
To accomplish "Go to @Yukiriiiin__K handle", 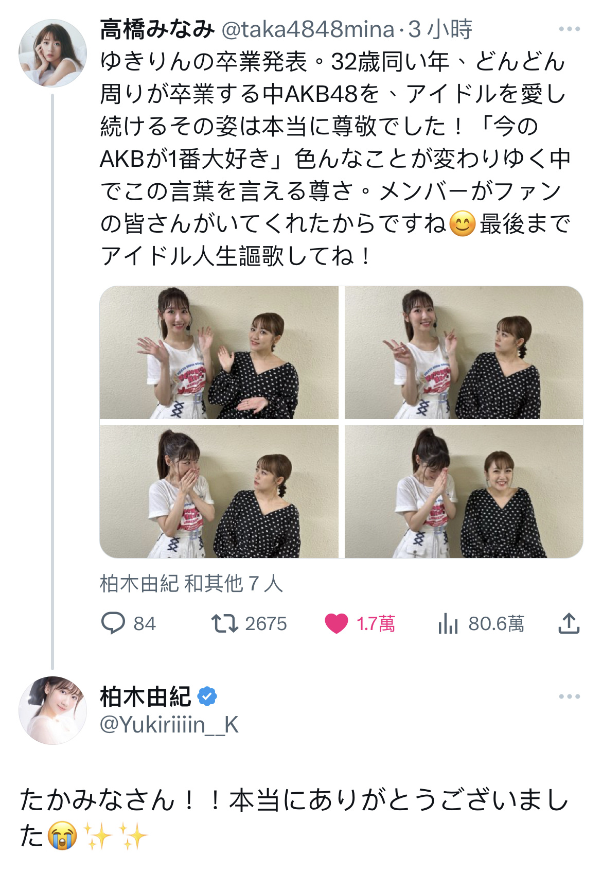I will pyautogui.click(x=169, y=725).
